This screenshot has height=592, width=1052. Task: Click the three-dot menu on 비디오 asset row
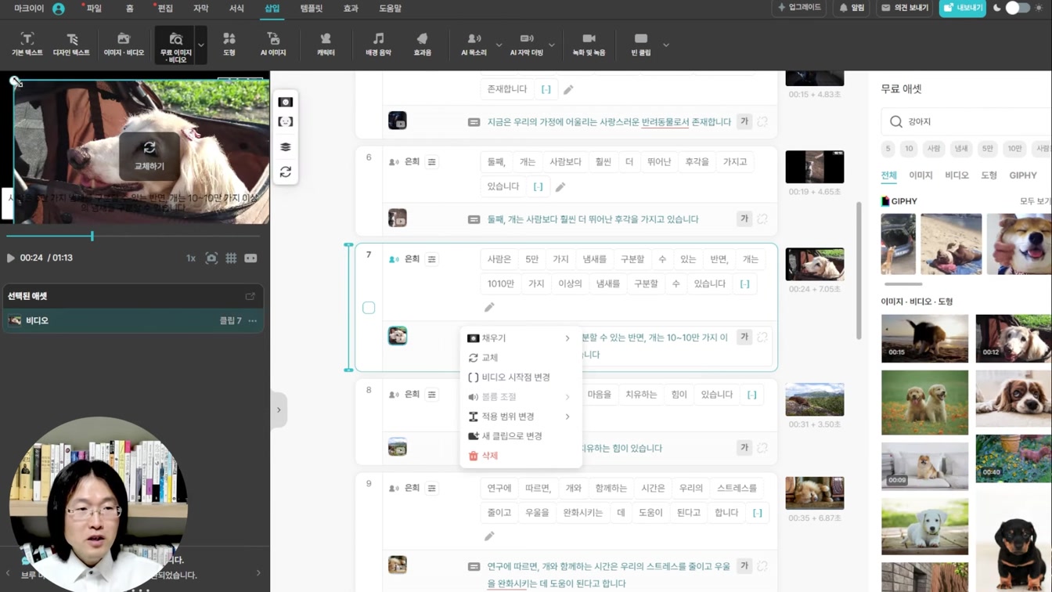253,320
